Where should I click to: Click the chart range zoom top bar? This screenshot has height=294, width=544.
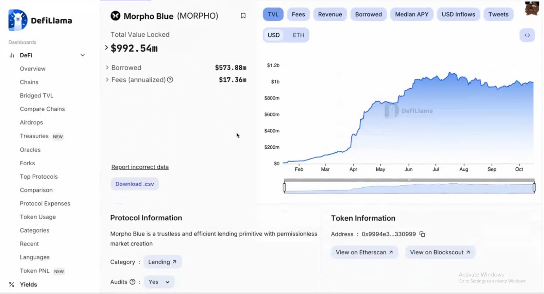(x=409, y=180)
